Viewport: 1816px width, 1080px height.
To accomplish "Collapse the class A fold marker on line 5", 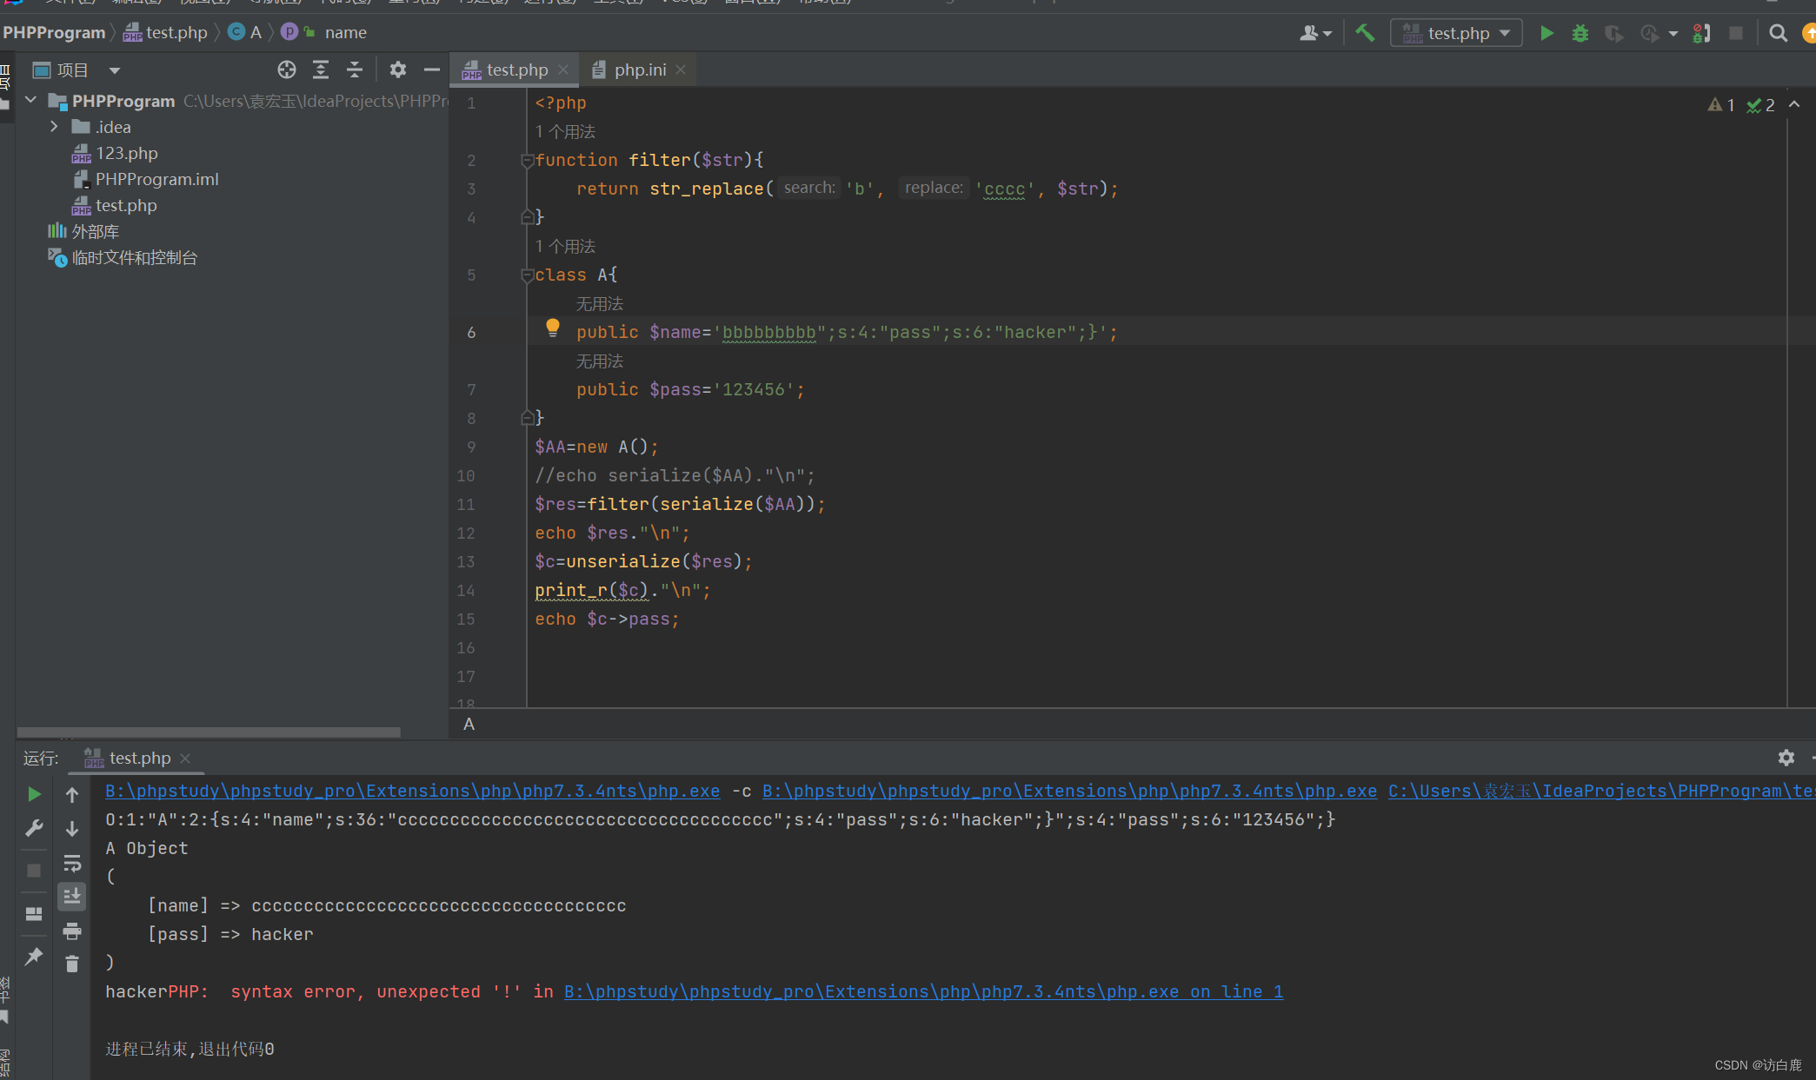I will click(527, 275).
